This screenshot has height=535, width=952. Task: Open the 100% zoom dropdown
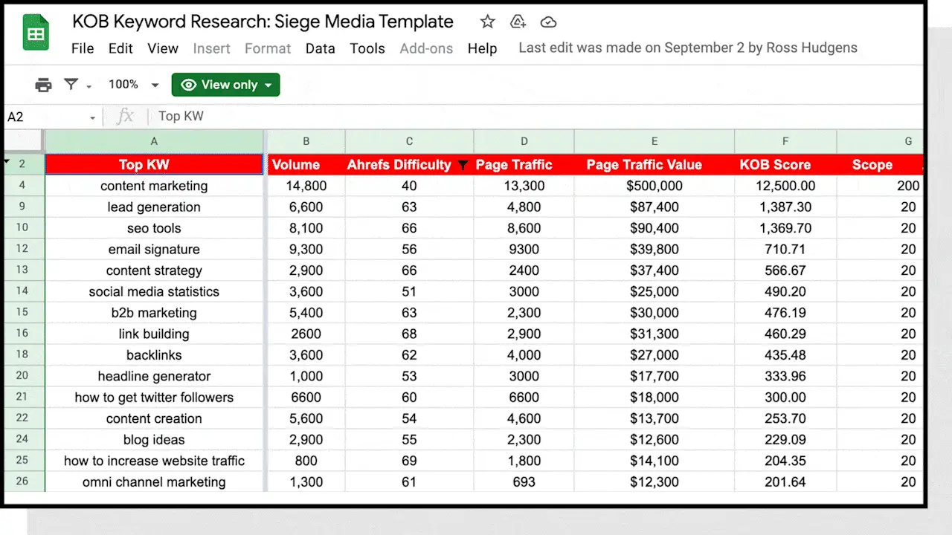coord(133,85)
